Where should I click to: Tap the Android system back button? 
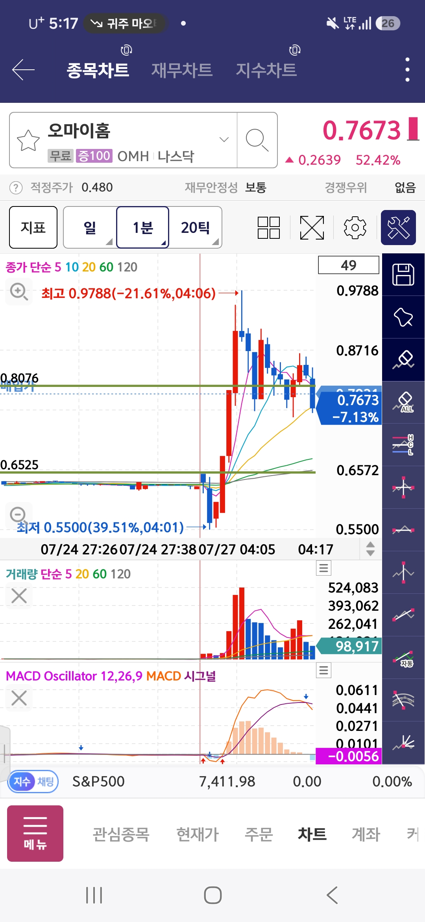pos(332,895)
